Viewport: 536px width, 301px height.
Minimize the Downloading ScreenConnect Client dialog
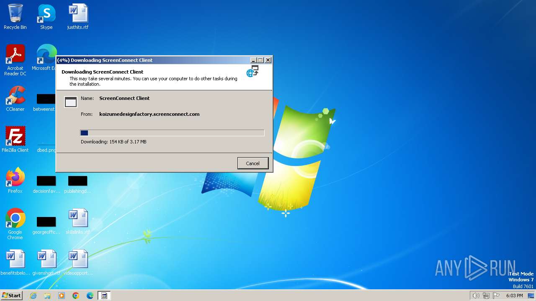(x=253, y=60)
